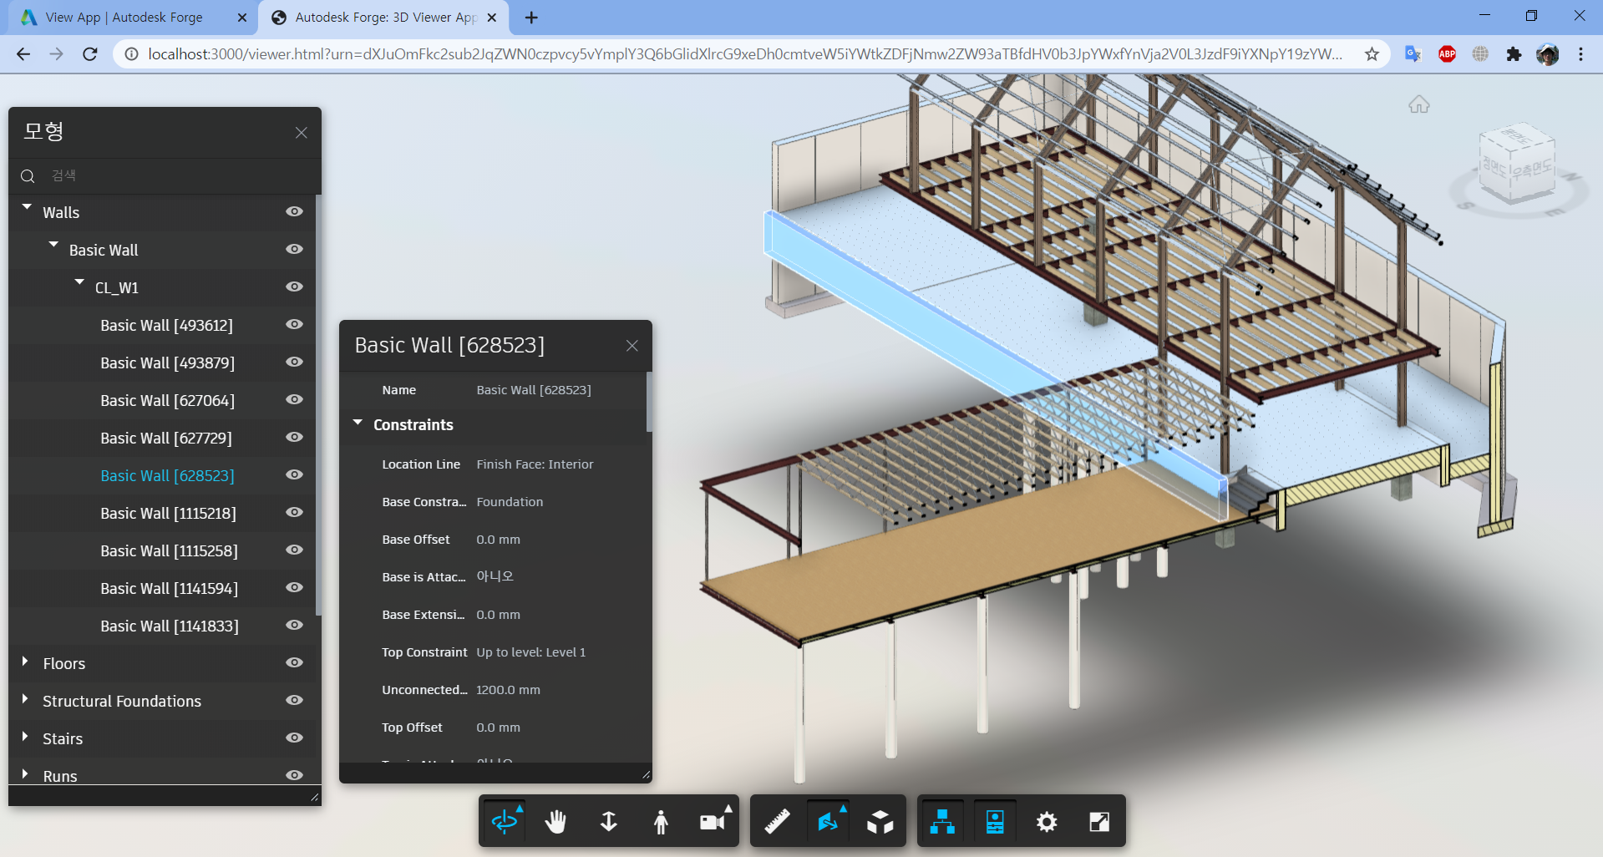Collapse the CL_W1 tree node
1603x857 pixels.
pos(79,281)
